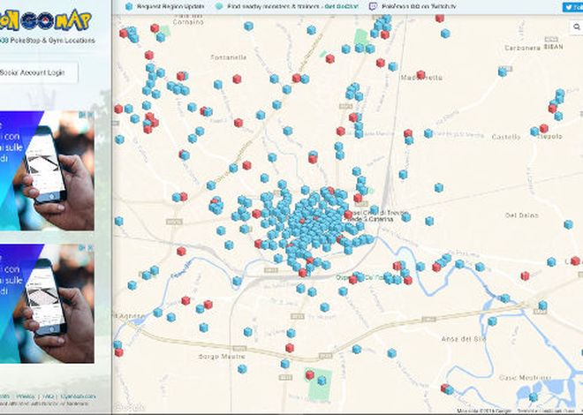Select the blue PokeStop on the lake near Case Mestriner
The width and height of the screenshot is (583, 415).
(x=534, y=396)
